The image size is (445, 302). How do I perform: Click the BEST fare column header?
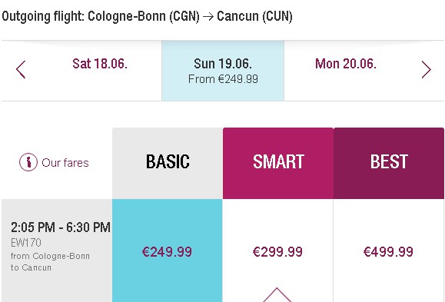click(389, 163)
